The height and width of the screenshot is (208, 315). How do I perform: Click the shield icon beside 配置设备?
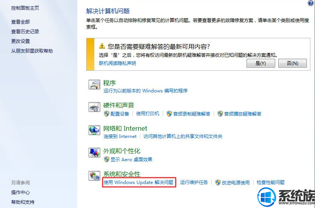(106, 114)
